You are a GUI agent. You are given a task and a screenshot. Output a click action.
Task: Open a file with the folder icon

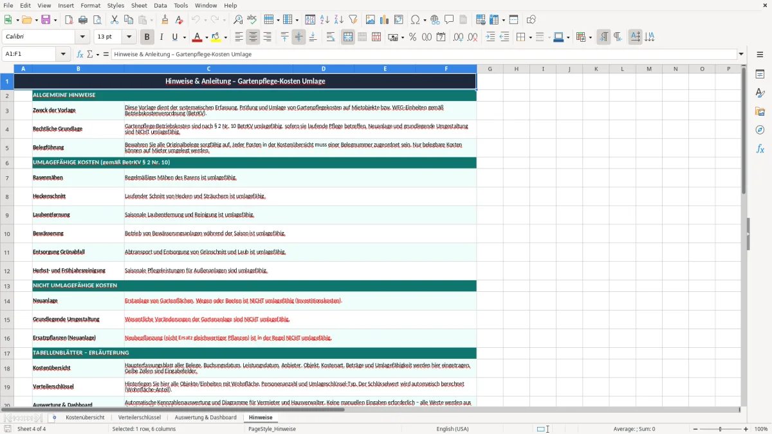27,20
